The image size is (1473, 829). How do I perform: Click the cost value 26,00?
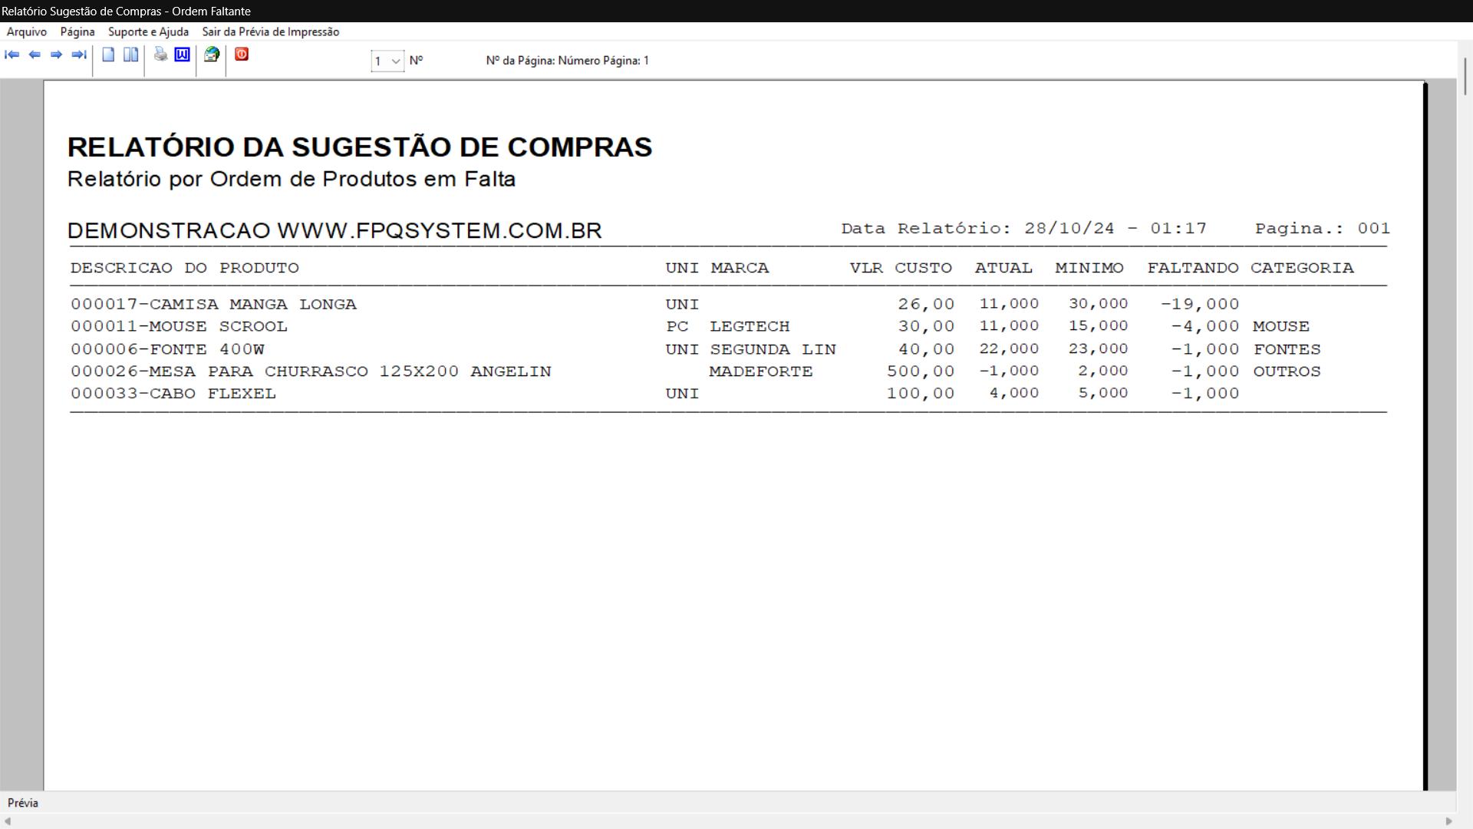927,304
